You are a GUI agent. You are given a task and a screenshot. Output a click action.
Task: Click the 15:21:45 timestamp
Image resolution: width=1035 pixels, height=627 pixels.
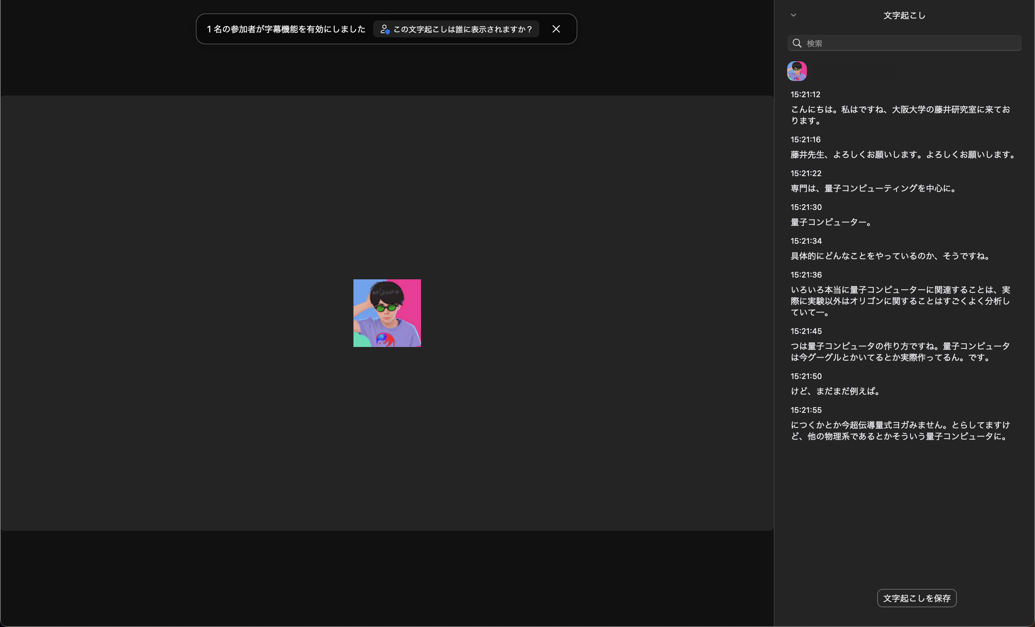click(806, 331)
